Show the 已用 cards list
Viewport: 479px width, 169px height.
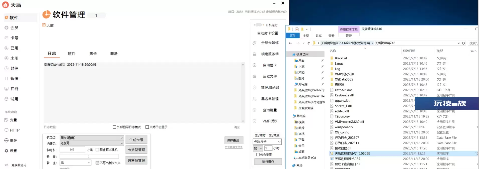[x=14, y=48]
